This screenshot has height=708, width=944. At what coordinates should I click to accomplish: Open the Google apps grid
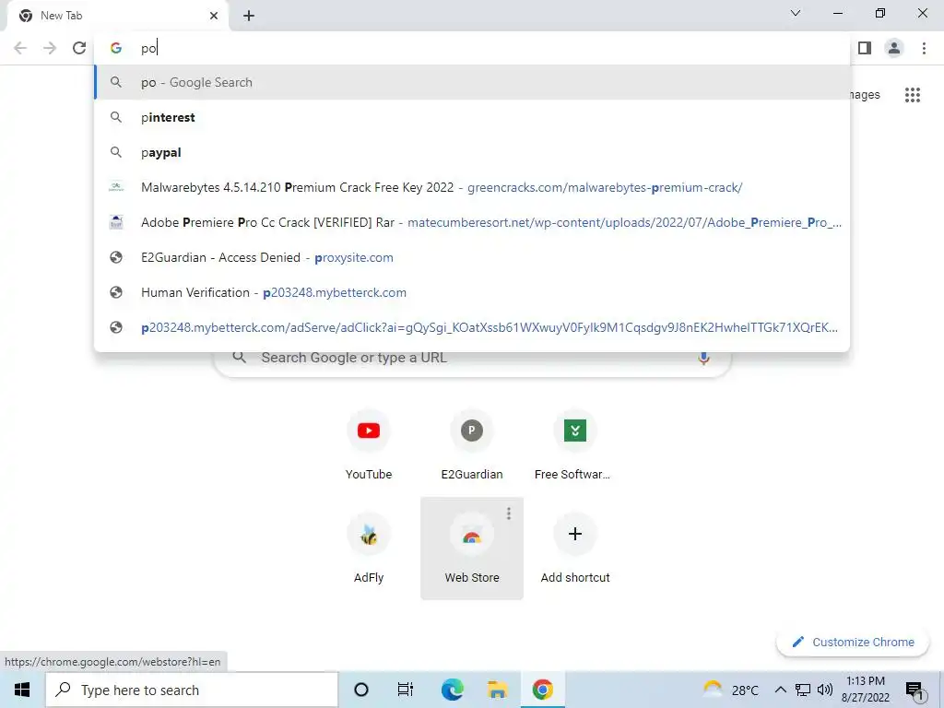912,95
